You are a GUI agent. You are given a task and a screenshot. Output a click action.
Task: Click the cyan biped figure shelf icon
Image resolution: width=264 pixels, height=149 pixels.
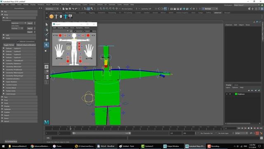tap(66, 17)
